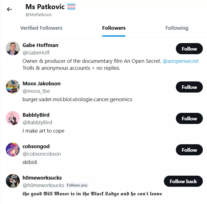Click the back arrow icon
This screenshot has height=204, width=207.
[9, 9]
